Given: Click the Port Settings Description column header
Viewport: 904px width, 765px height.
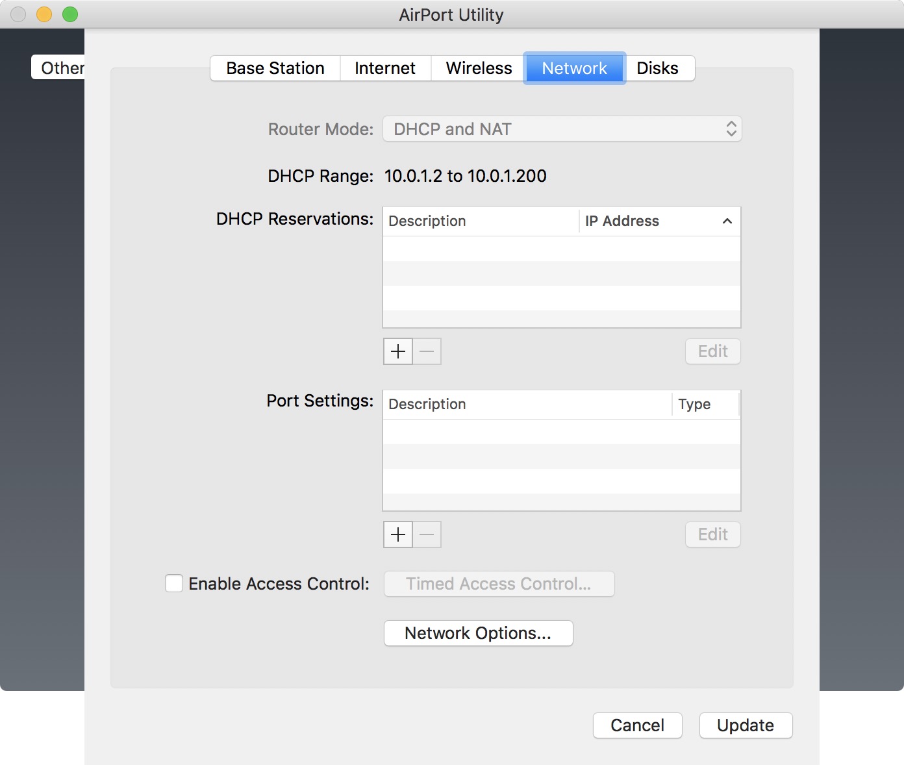Looking at the screenshot, I should coord(527,405).
